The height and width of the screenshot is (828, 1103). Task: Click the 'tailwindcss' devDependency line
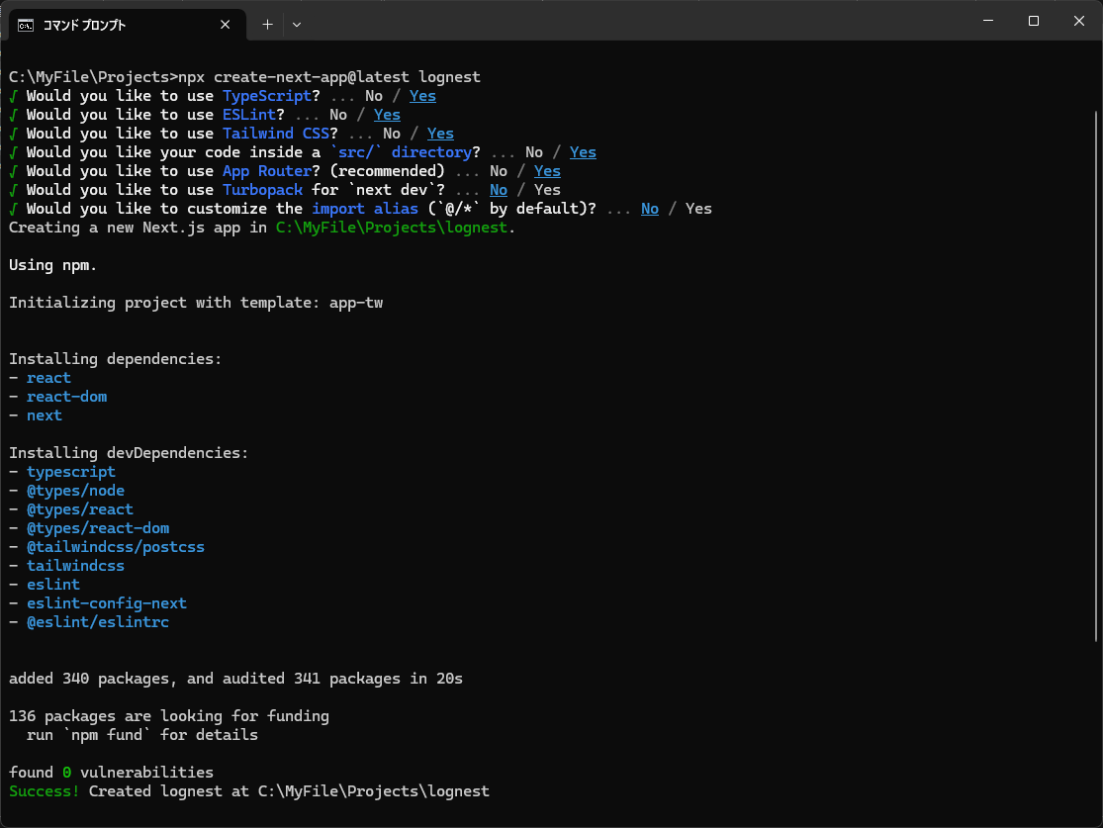coord(67,566)
